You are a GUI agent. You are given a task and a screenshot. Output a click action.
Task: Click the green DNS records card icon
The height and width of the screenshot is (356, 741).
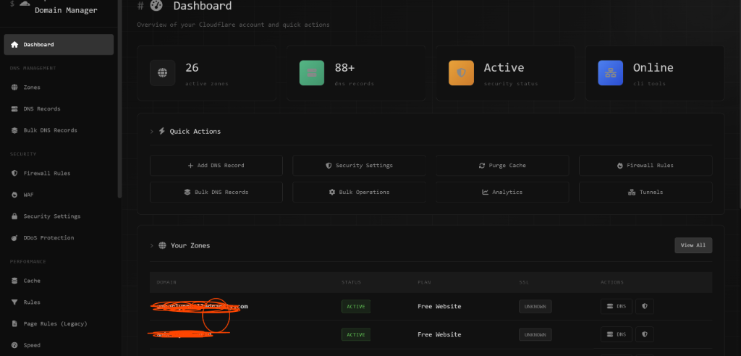(312, 73)
